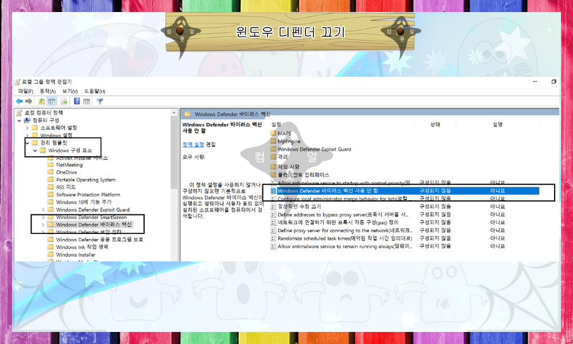Select Allow antimalware service to remain running always

click(x=344, y=247)
